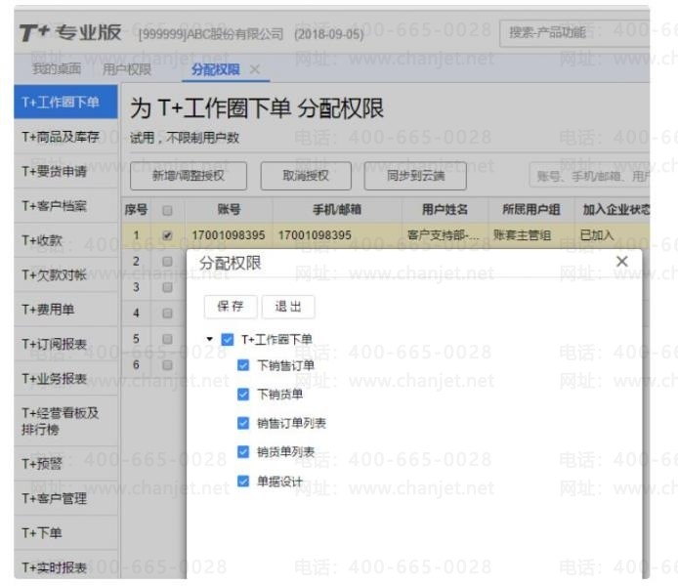This screenshot has width=678, height=586.
Task: Select T+要货申请 in the sidebar
Action: click(65, 171)
